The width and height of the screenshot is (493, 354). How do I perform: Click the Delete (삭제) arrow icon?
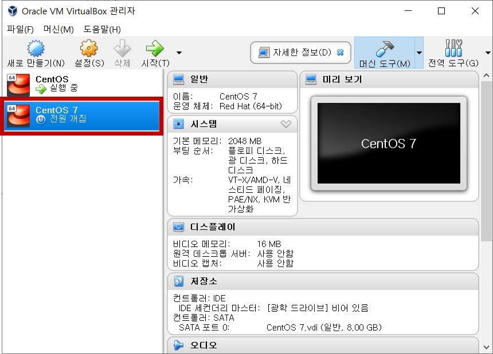point(122,48)
